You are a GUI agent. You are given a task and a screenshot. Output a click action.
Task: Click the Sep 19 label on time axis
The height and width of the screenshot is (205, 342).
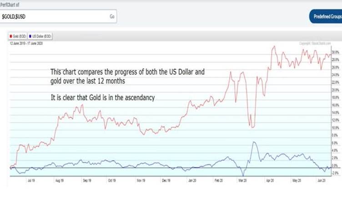87,180
